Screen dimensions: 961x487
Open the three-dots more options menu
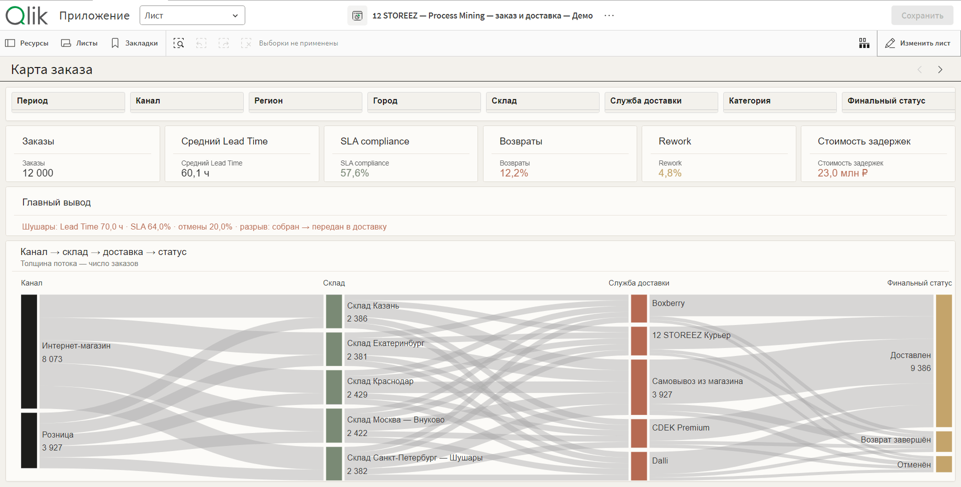click(609, 15)
